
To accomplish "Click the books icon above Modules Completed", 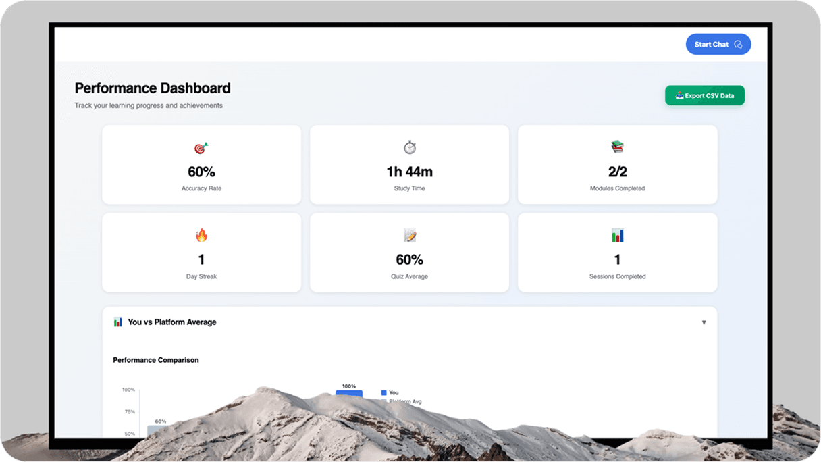I will (617, 147).
